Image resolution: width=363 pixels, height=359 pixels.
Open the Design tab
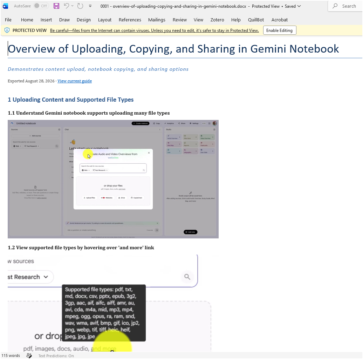pyautogui.click(x=84, y=20)
